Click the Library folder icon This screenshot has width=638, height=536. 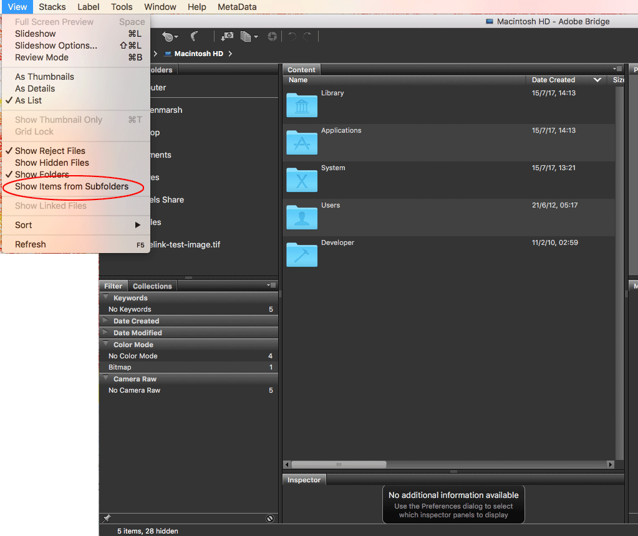tap(301, 105)
